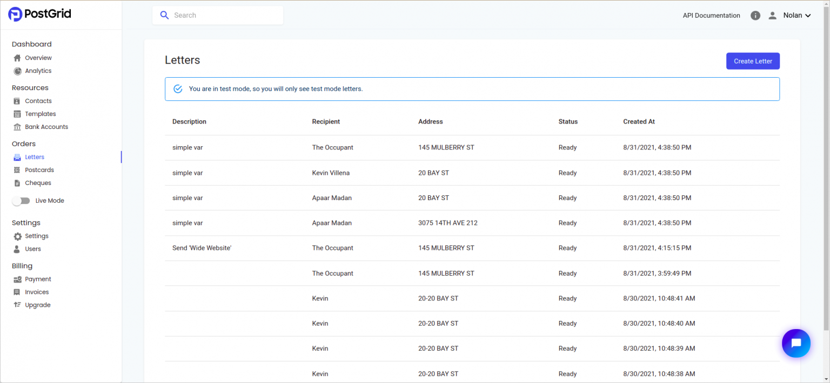This screenshot has height=383, width=830.
Task: Open the API Documentation link
Action: click(x=711, y=16)
